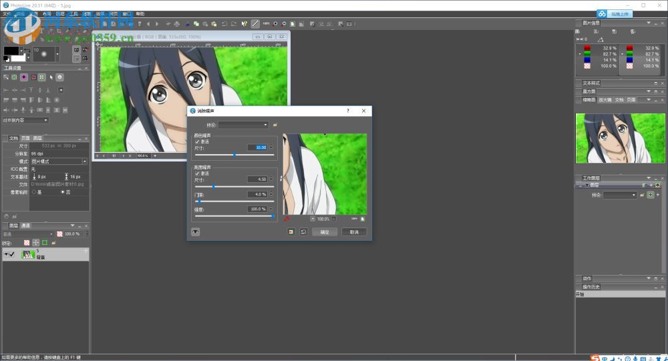Uncheck 激活 under the 亮度噪声 section
This screenshot has width=668, height=361.
(197, 173)
